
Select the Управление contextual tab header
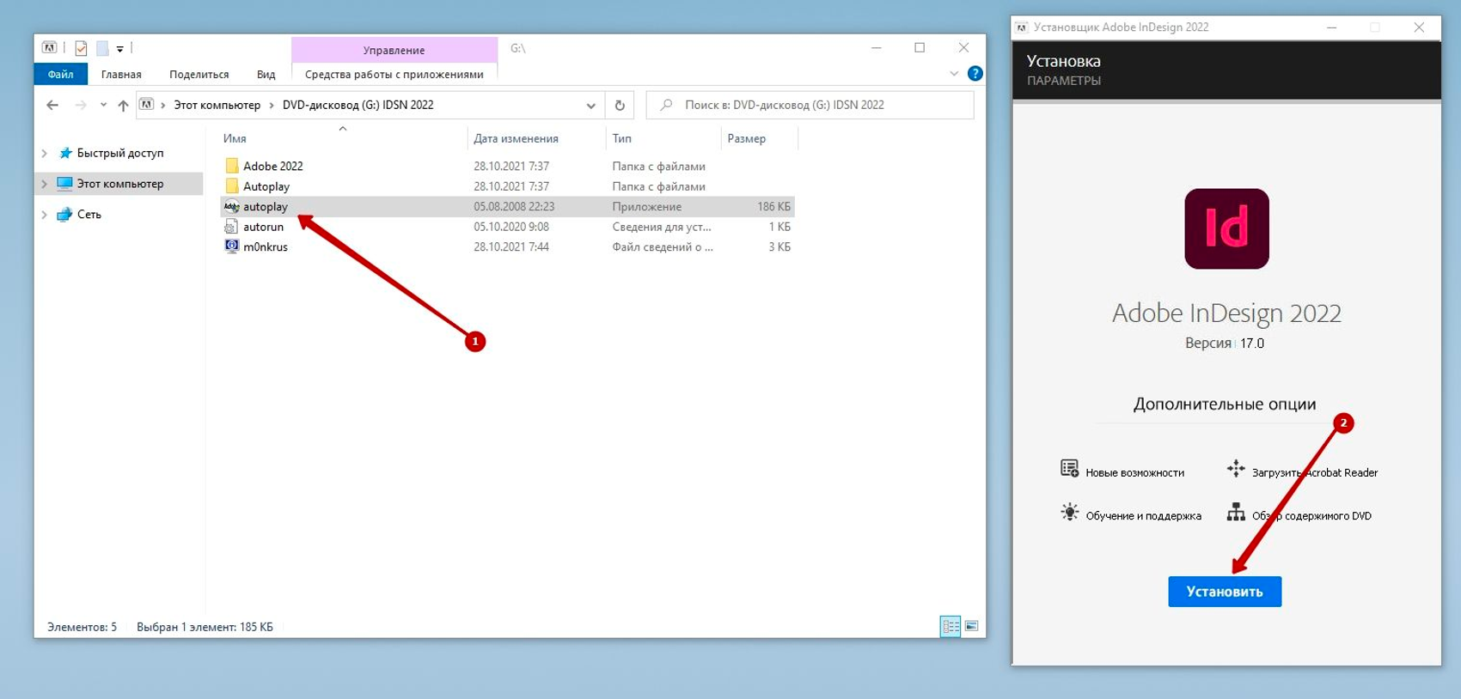pyautogui.click(x=394, y=50)
